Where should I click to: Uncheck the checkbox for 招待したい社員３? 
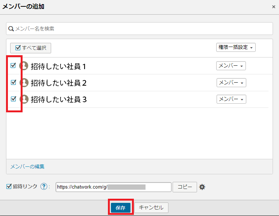13,99
